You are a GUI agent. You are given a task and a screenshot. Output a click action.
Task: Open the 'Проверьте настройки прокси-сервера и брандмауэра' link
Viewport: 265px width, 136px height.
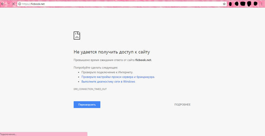click(118, 77)
